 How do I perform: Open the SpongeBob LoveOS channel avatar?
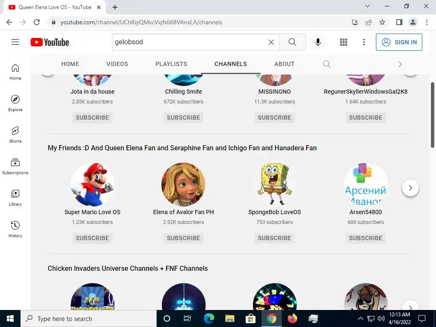coord(275,185)
